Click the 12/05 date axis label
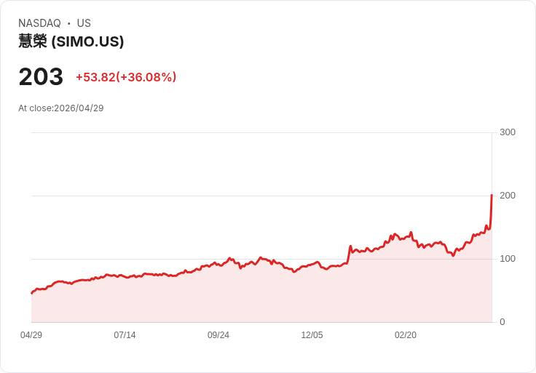This screenshot has height=373, width=536. (312, 335)
